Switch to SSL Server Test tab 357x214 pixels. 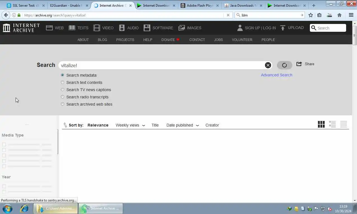pyautogui.click(x=25, y=5)
